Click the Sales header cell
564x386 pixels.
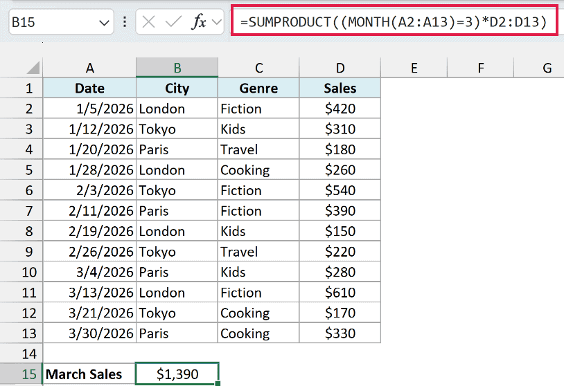click(x=340, y=88)
